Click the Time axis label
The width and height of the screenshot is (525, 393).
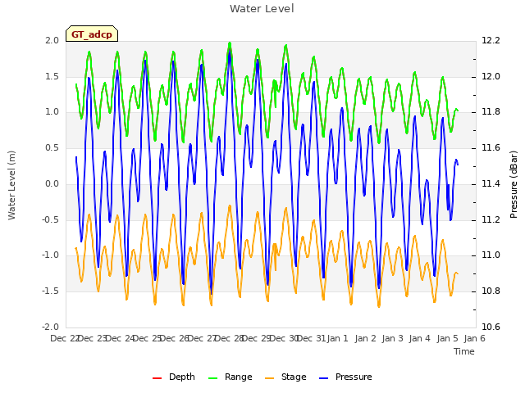464,351
